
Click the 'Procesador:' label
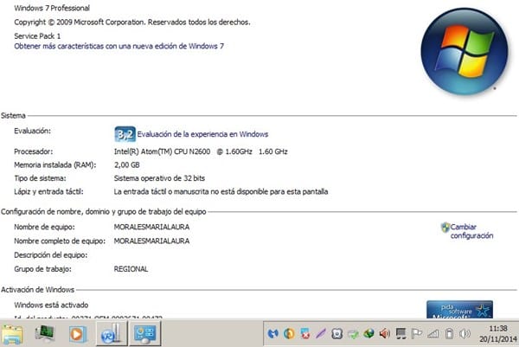(x=34, y=151)
